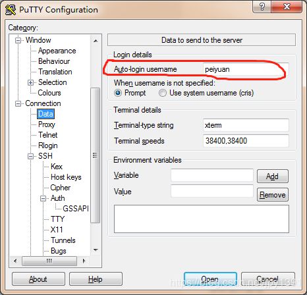
Task: Click the category tree scroll-up arrow
Action: coord(96,41)
